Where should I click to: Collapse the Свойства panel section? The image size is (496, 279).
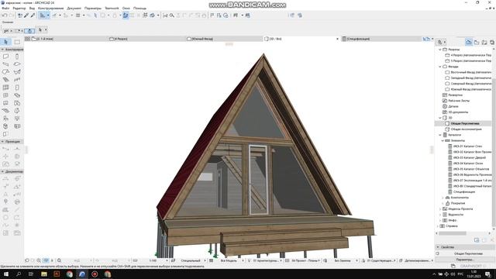coord(438,246)
